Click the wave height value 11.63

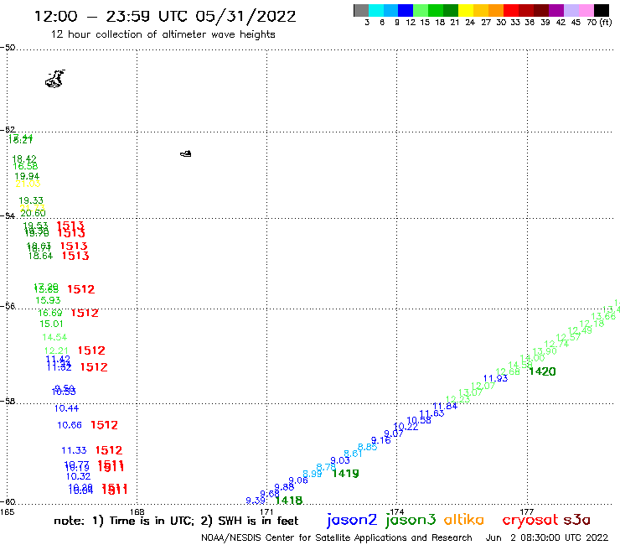[x=431, y=413]
